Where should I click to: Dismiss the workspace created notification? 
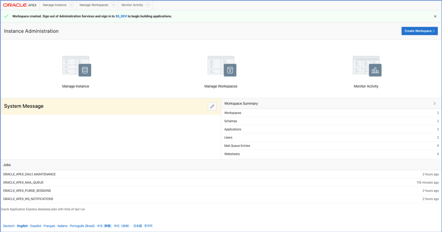435,16
